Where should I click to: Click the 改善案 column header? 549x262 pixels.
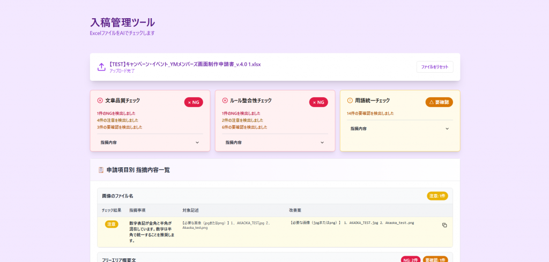(295, 210)
